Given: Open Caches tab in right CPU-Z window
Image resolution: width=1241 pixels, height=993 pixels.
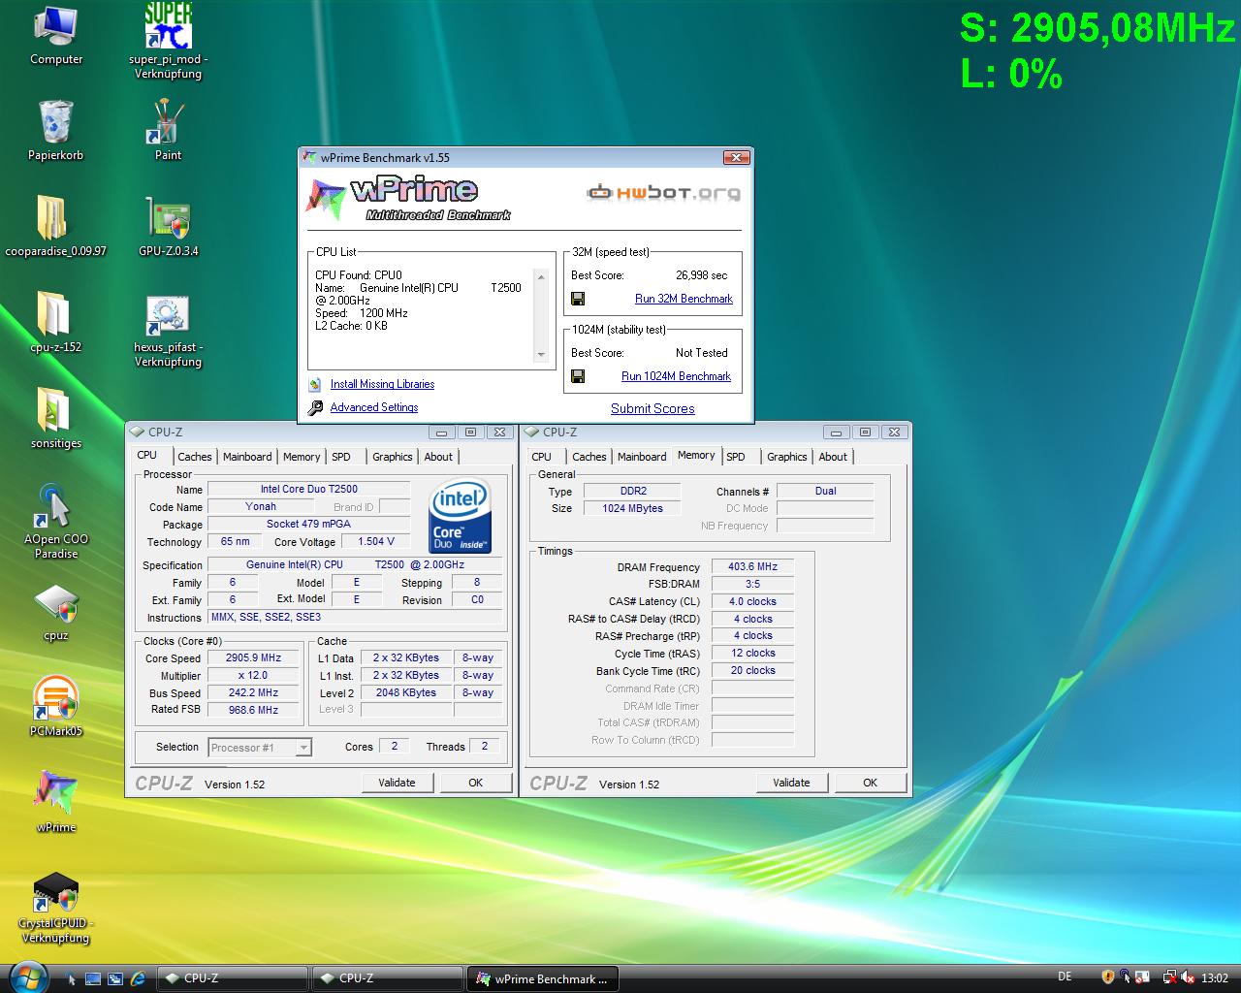Looking at the screenshot, I should pyautogui.click(x=589, y=457).
